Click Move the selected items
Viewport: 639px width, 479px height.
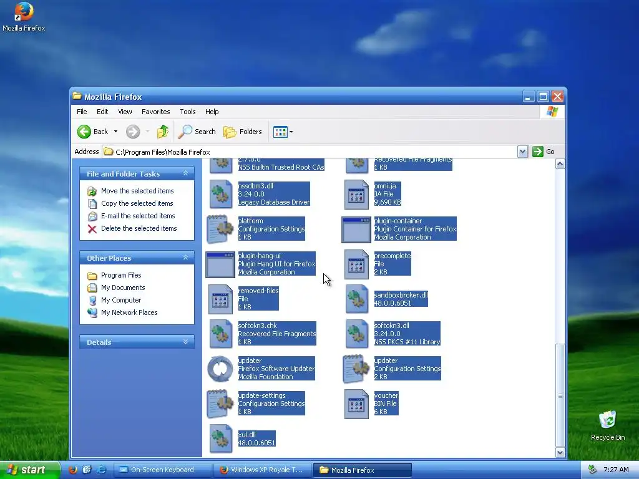click(137, 191)
